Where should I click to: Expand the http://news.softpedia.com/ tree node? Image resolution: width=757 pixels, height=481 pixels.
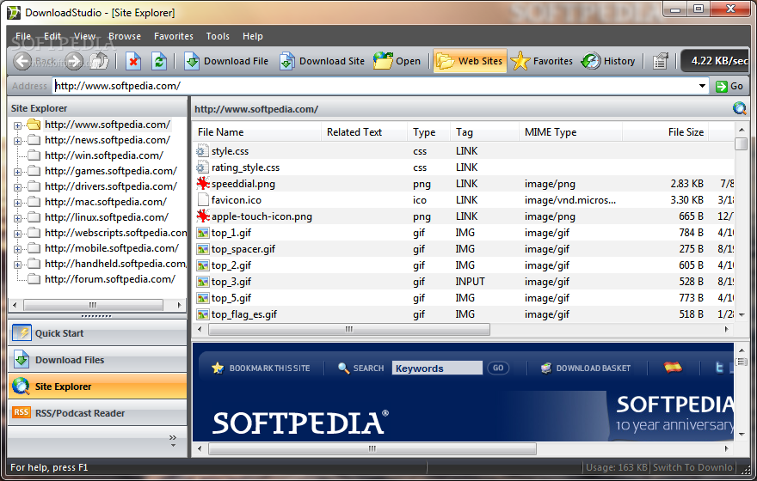click(17, 141)
